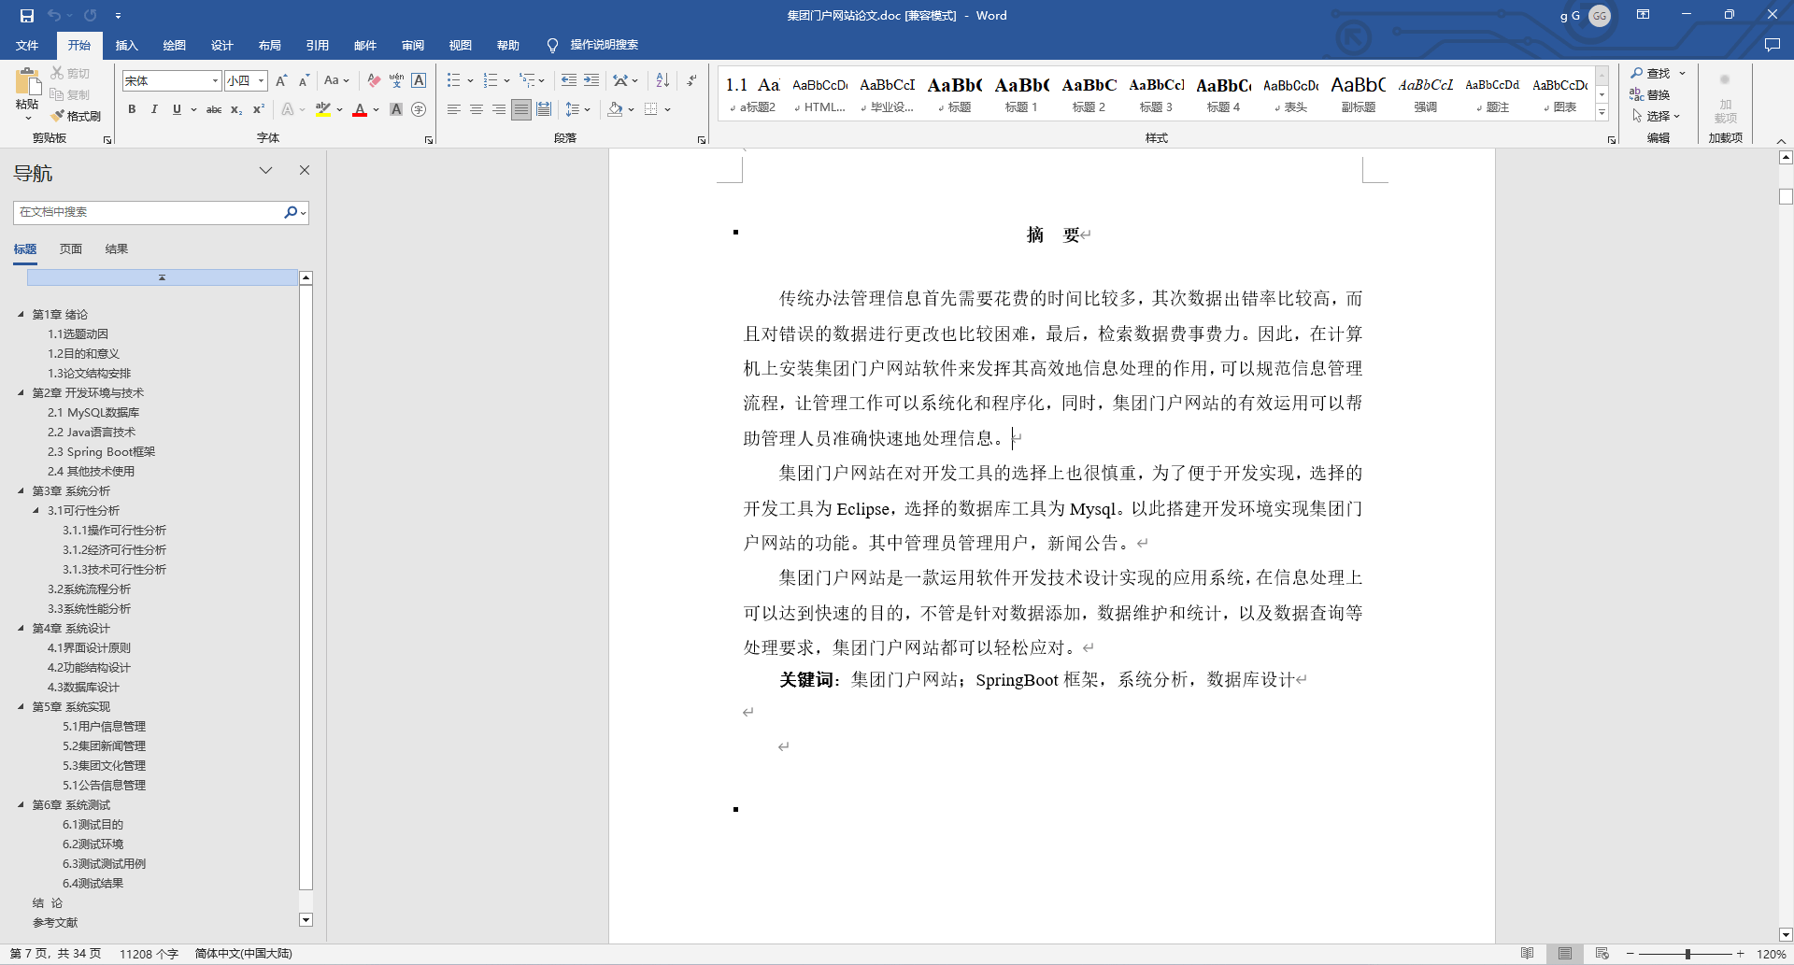The width and height of the screenshot is (1794, 965).
Task: Click the 替换 (Replace) button
Action: pyautogui.click(x=1650, y=94)
